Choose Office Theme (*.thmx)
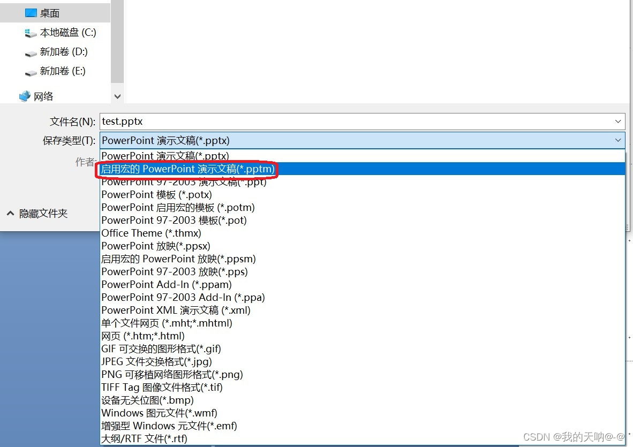Viewport: 633px width, 447px height. [363, 233]
